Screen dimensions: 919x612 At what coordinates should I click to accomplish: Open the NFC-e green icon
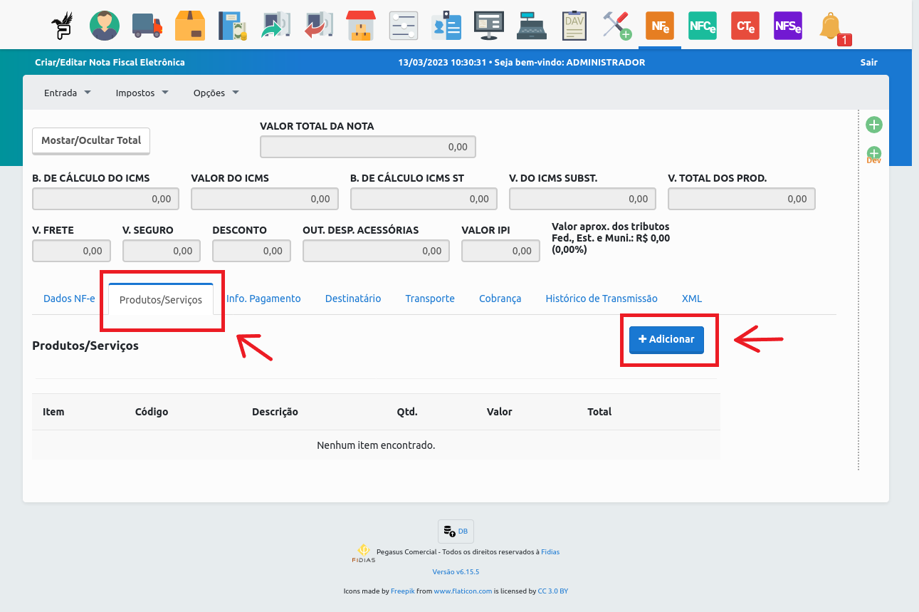coord(703,26)
